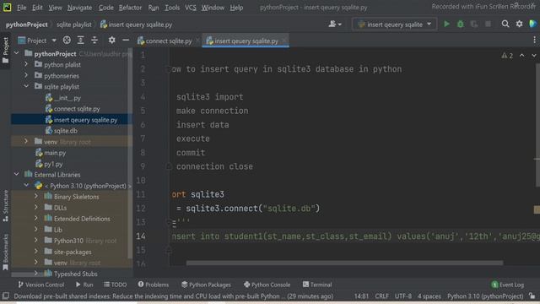Screen dimensions: 540x304
Task: Click the CRLF line separator indicator
Action: (x=381, y=296)
